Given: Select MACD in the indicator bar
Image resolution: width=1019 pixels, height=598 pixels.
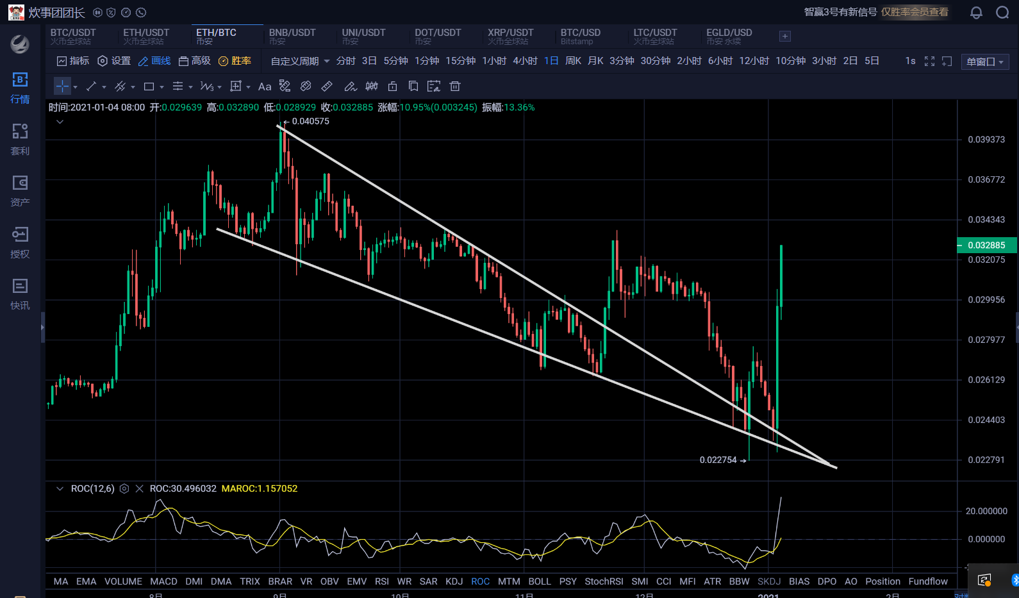Looking at the screenshot, I should (x=163, y=581).
